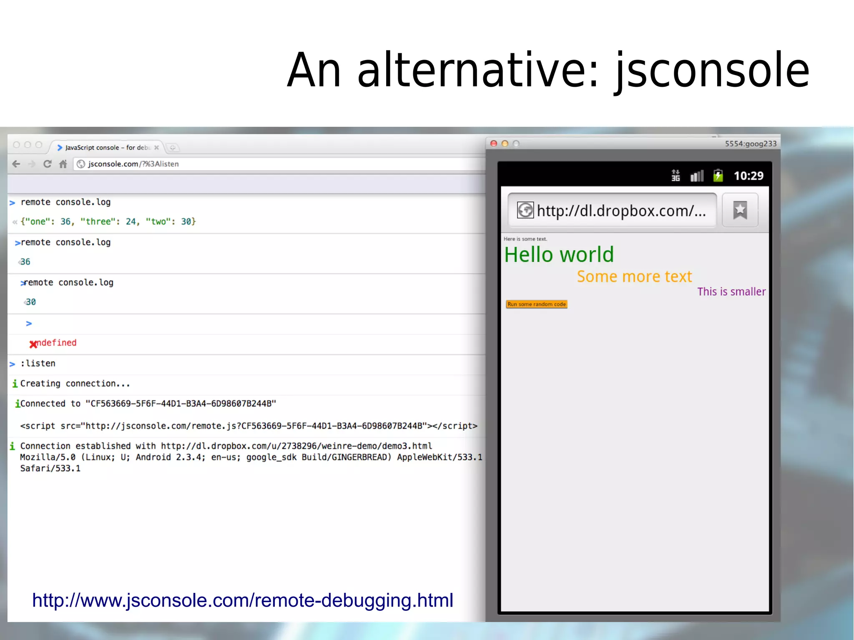Tap the This is smaller text
The width and height of the screenshot is (854, 640).
pyautogui.click(x=731, y=292)
